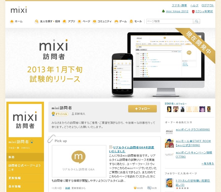The height and width of the screenshot is (192, 221).
Task: Click the sixth follower avatar, a baby photo
Action: pos(202,109)
